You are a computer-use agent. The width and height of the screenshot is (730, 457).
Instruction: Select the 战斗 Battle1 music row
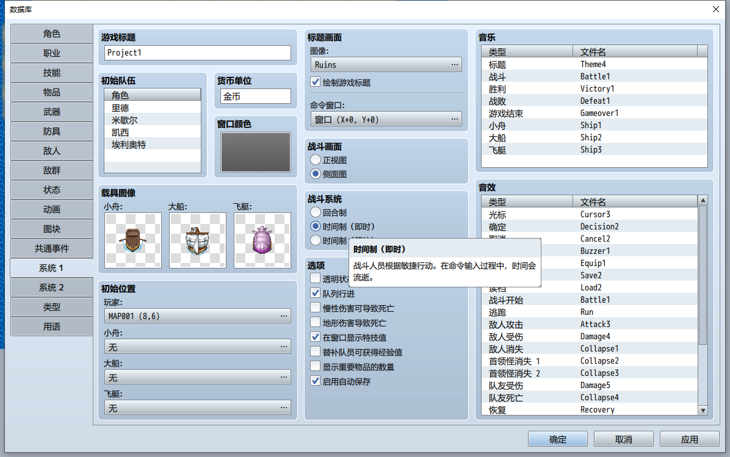594,76
